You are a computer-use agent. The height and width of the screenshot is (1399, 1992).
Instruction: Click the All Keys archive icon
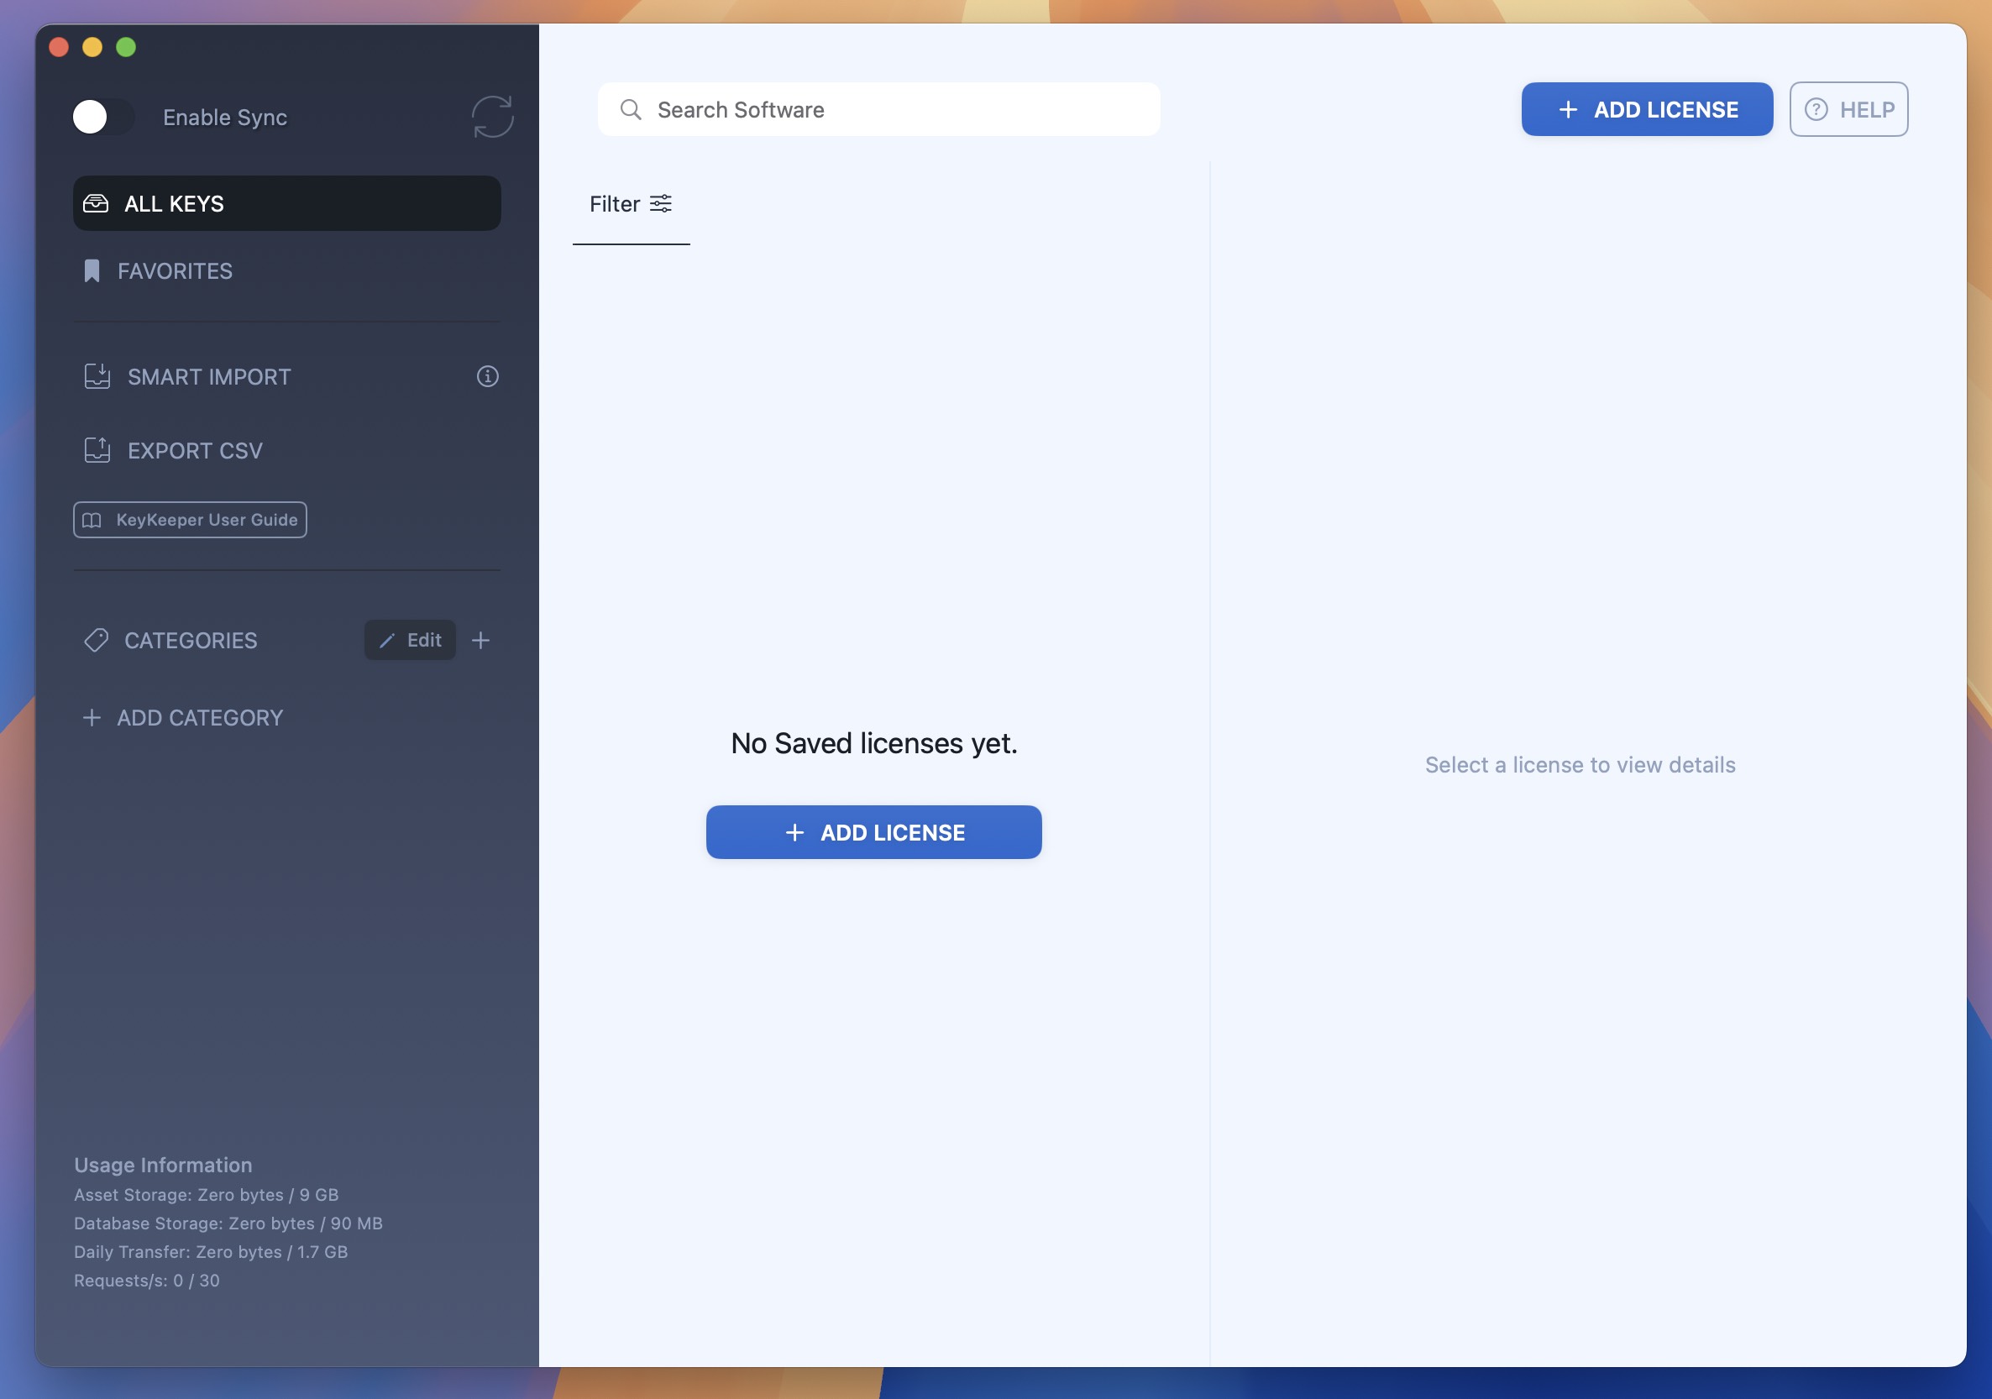click(97, 203)
